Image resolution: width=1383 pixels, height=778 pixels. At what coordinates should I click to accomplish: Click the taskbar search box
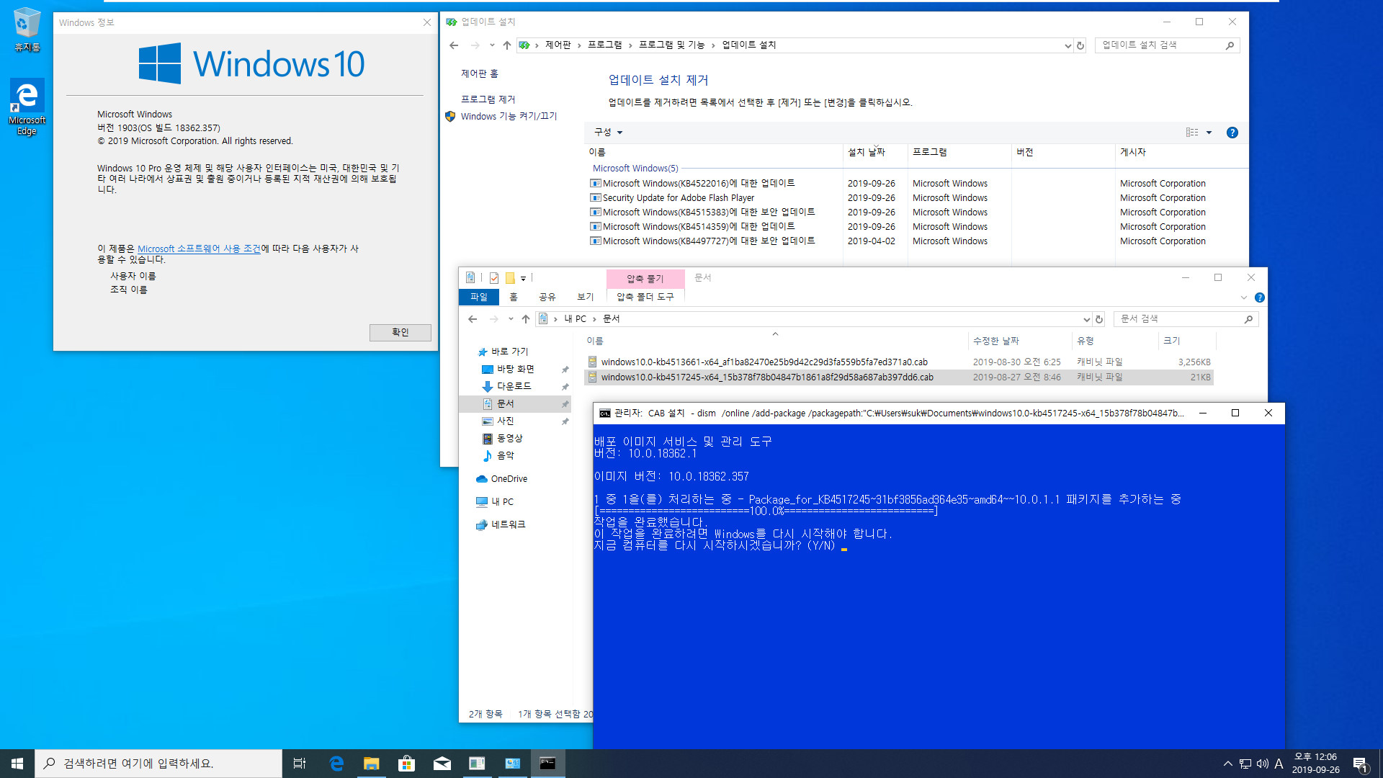[158, 764]
